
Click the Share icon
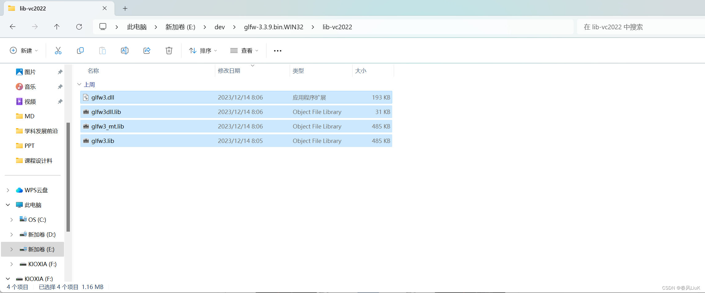coord(147,51)
